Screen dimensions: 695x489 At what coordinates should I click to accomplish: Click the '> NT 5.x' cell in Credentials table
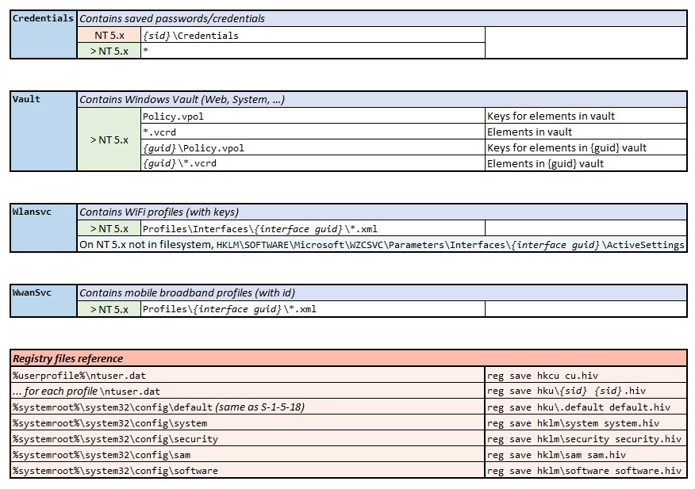(109, 51)
